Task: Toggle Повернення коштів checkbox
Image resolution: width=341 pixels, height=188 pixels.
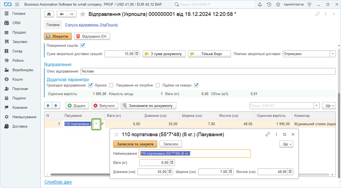Action: 83,45
